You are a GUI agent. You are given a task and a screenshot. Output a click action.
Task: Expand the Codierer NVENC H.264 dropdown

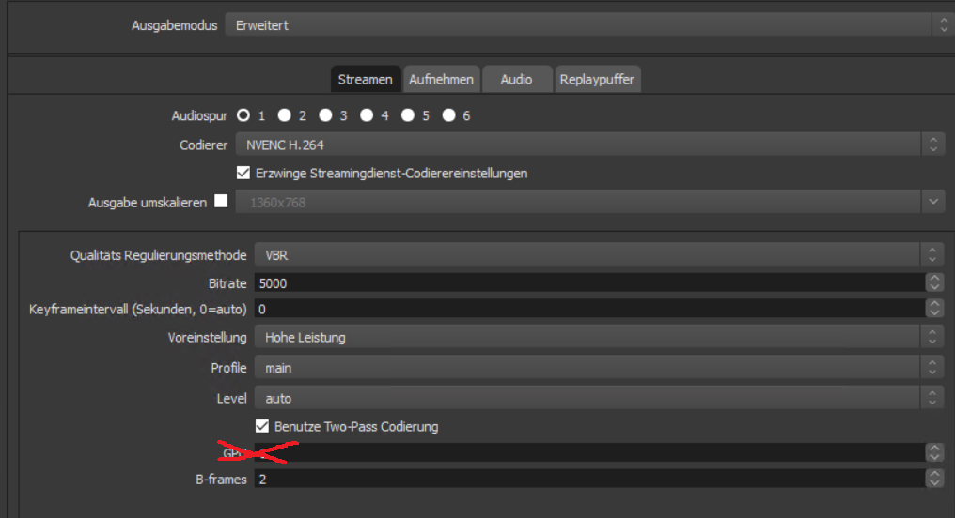pos(583,145)
